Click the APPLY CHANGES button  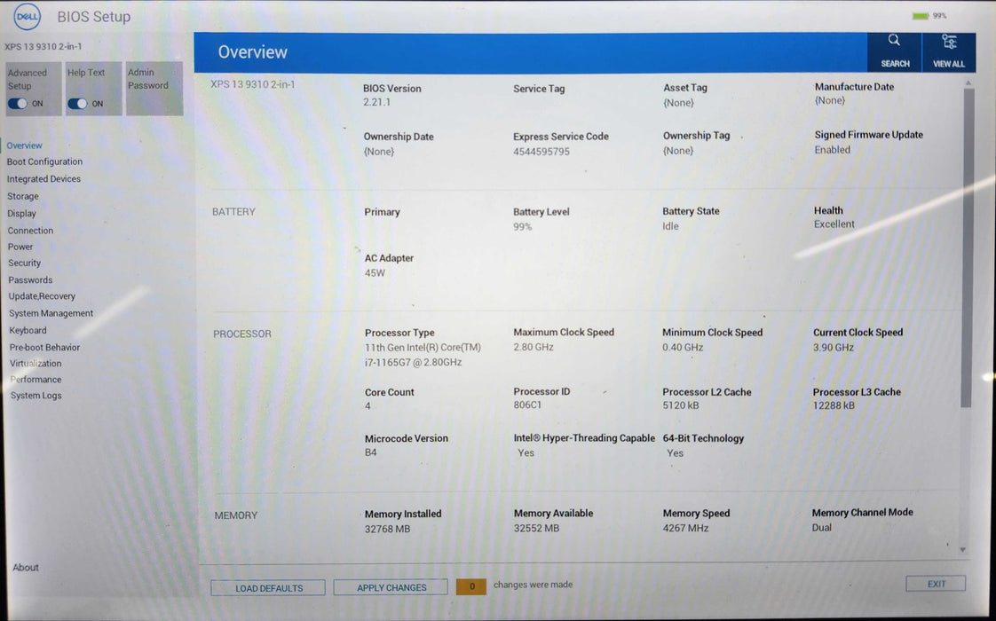[x=391, y=588]
